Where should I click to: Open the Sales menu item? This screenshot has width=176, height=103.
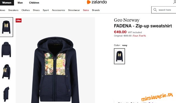click(x=86, y=10)
